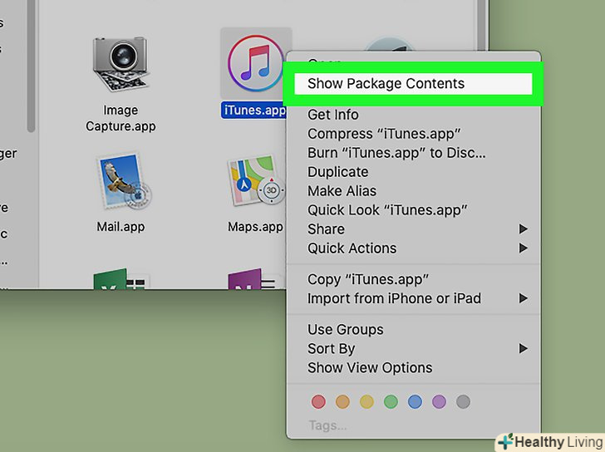605x452 pixels.
Task: Apply the green tag color
Action: click(391, 402)
